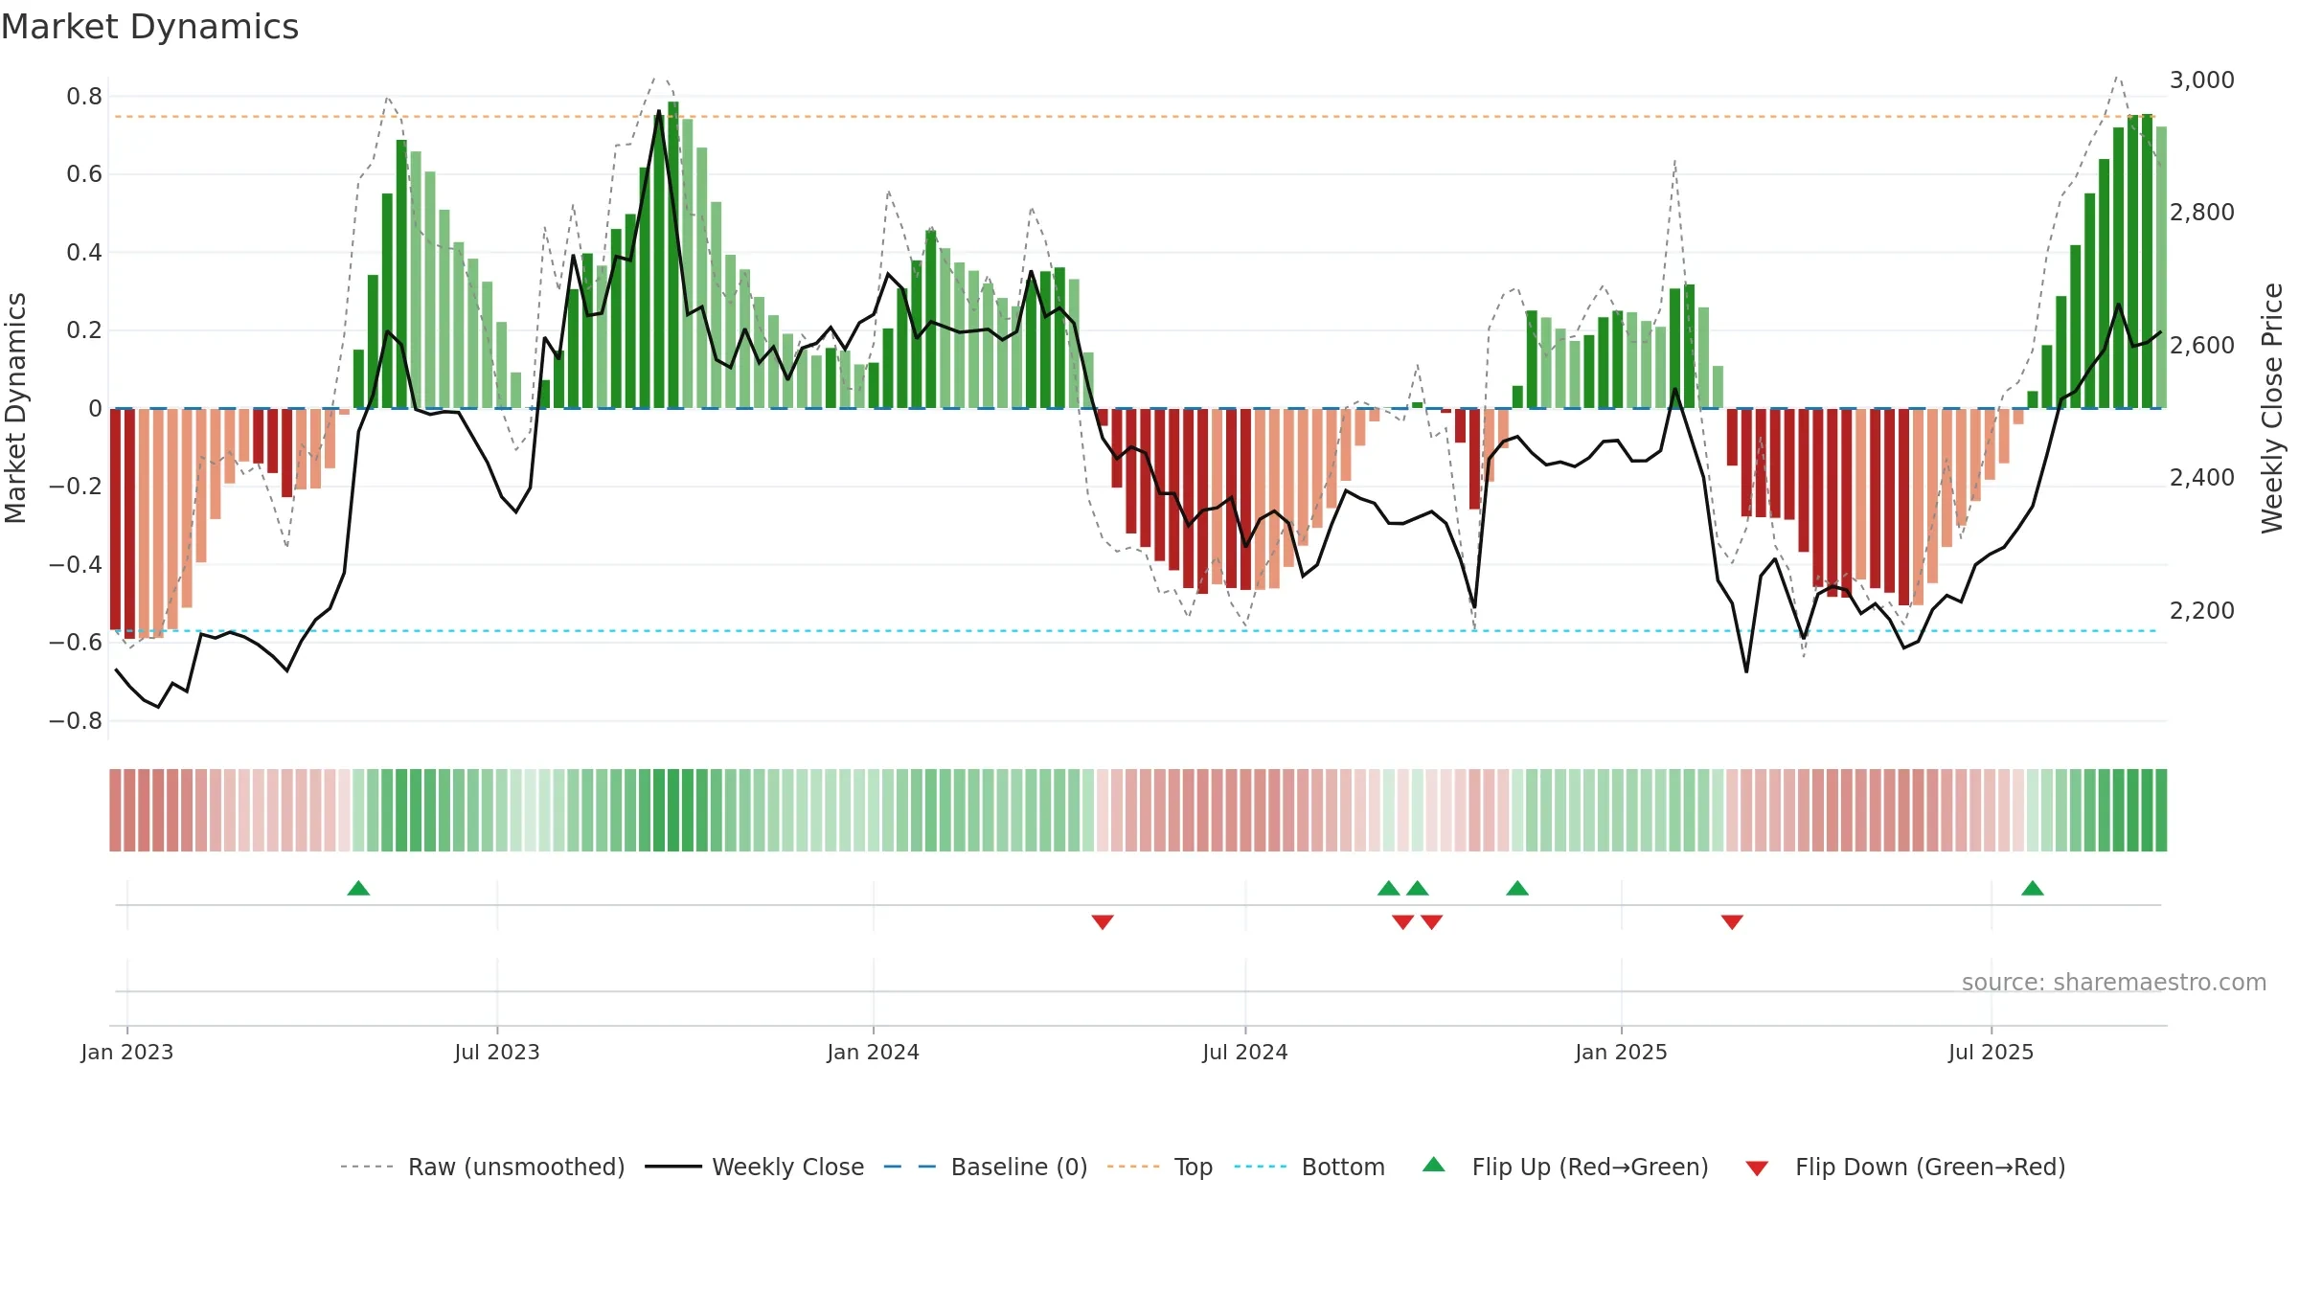Click the 0.2 tick on the left axis
The image size is (2299, 1293).
[x=84, y=329]
